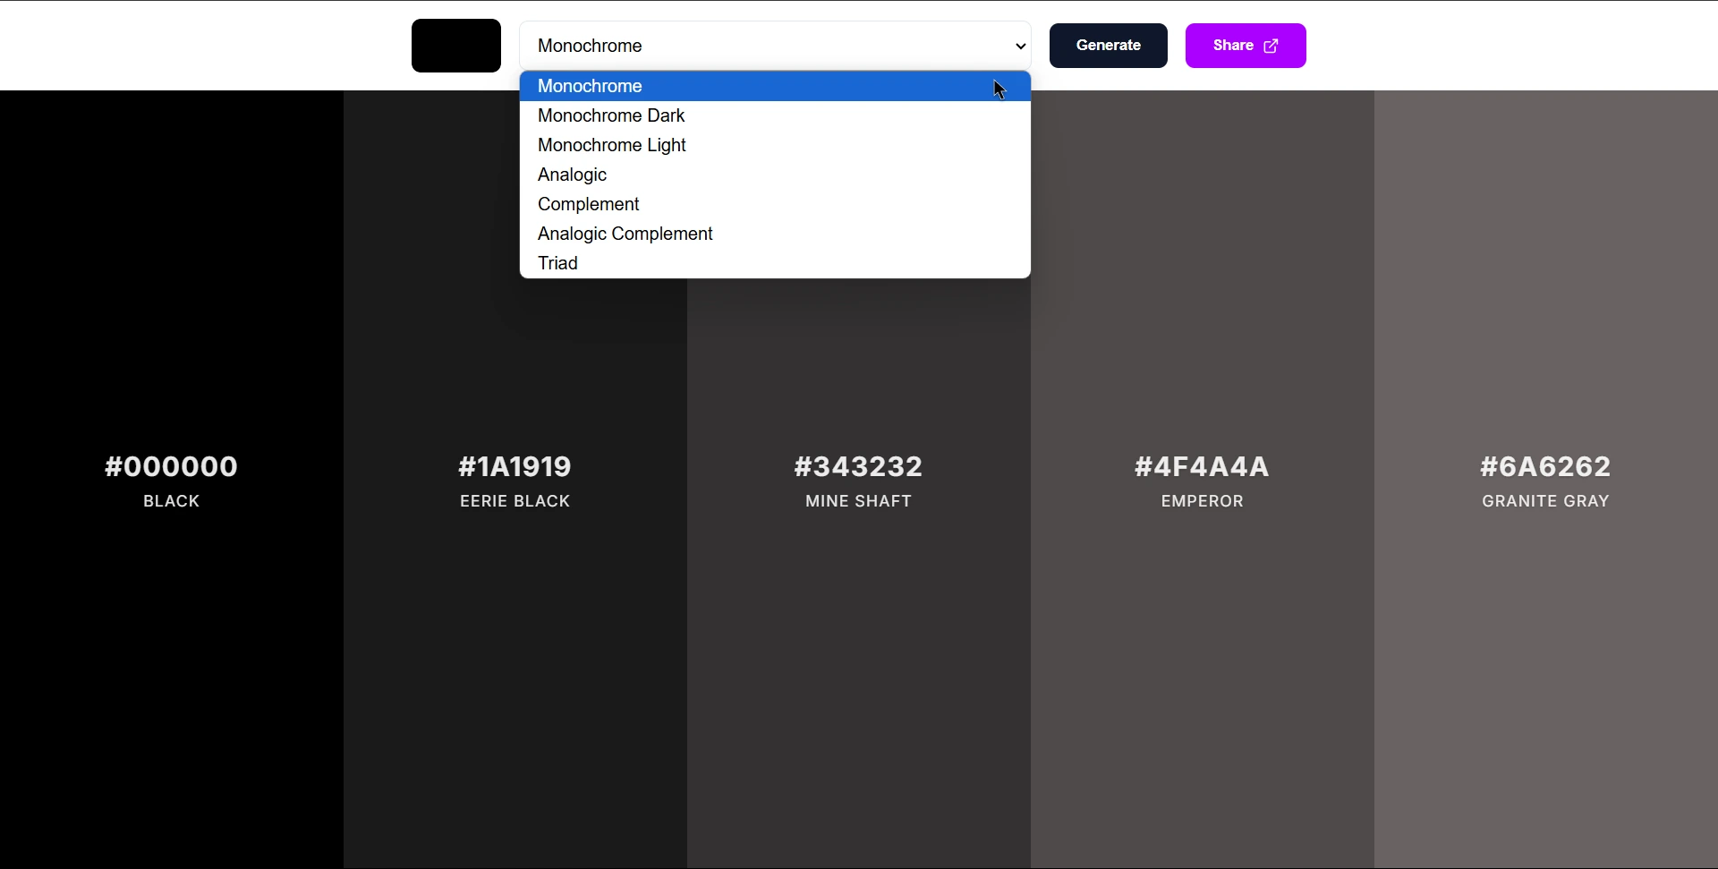Click the MINE SHAFT color column

click(x=858, y=671)
